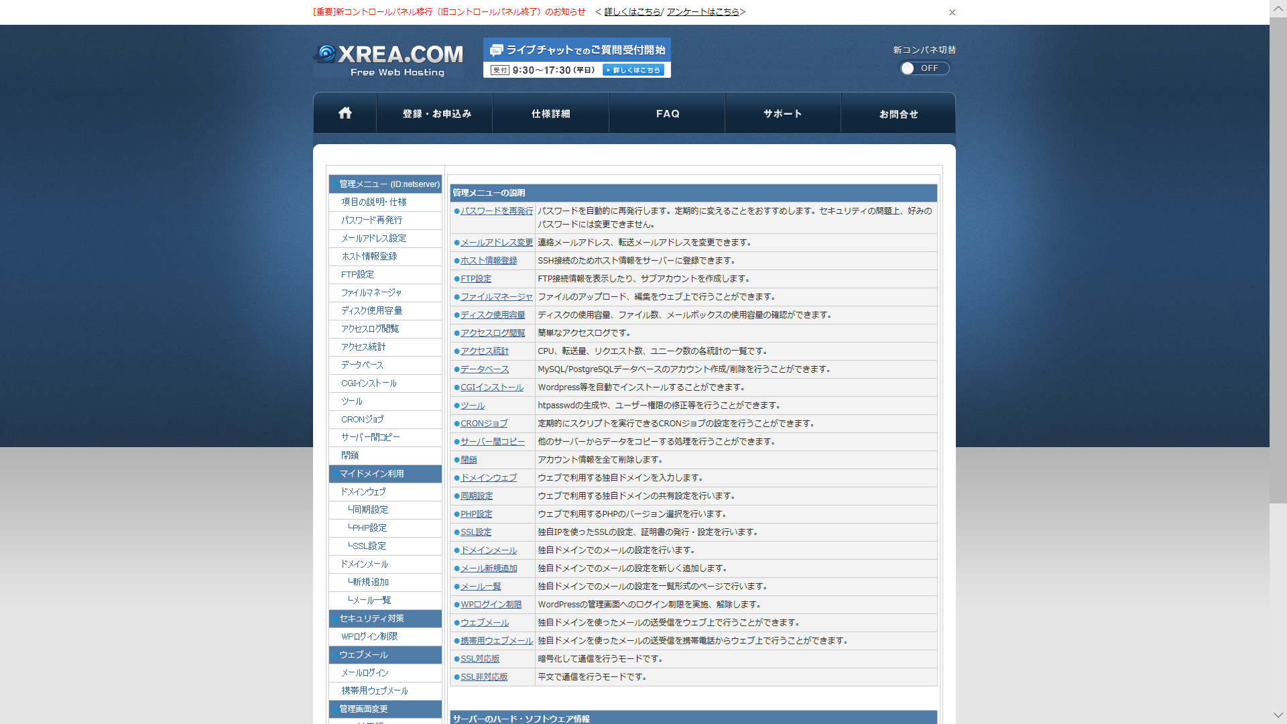The image size is (1287, 724).
Task: Select パスワード再発行 in the sidebar
Action: [x=371, y=220]
